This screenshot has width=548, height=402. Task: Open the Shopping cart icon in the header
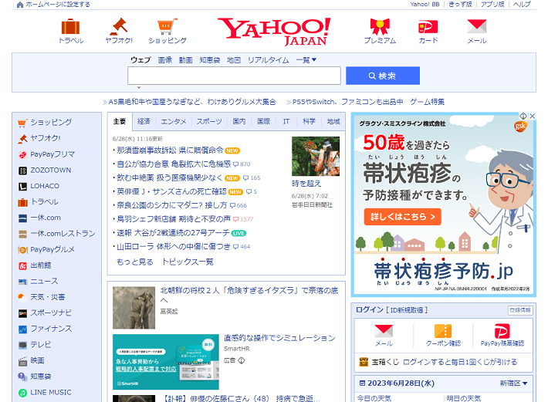(x=167, y=26)
